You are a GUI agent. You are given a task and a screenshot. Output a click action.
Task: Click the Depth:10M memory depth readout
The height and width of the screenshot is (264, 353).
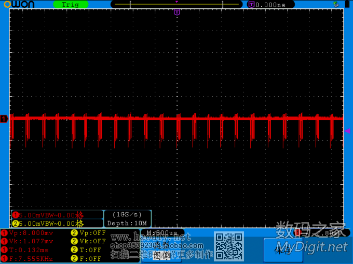[128, 223]
